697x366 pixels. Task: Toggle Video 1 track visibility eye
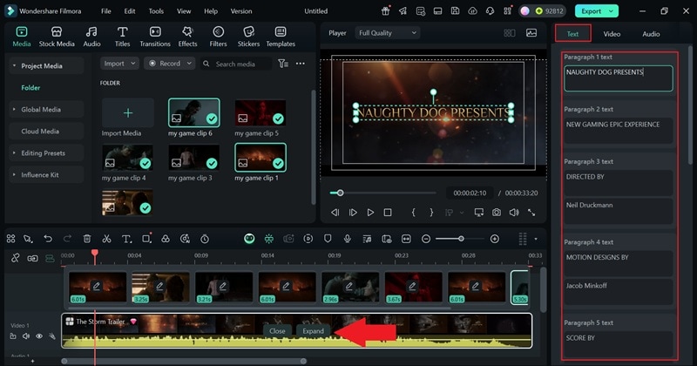(39, 336)
